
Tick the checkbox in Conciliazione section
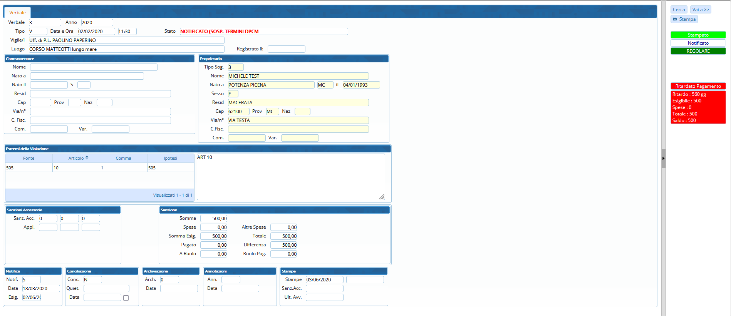126,298
